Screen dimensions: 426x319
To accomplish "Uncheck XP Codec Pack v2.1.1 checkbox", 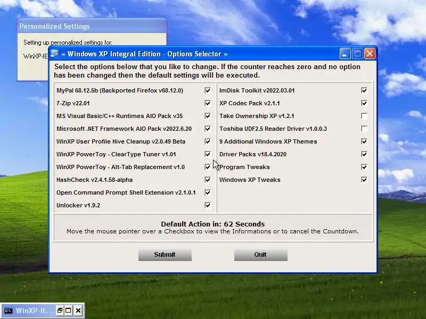I will [364, 103].
